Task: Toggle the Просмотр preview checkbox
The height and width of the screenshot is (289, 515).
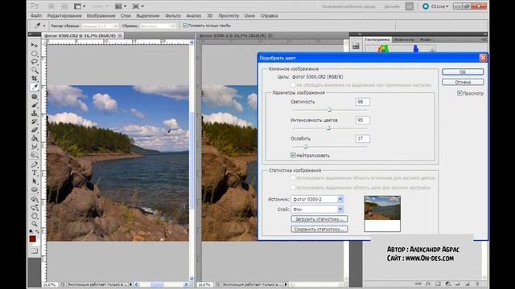Action: (x=459, y=93)
